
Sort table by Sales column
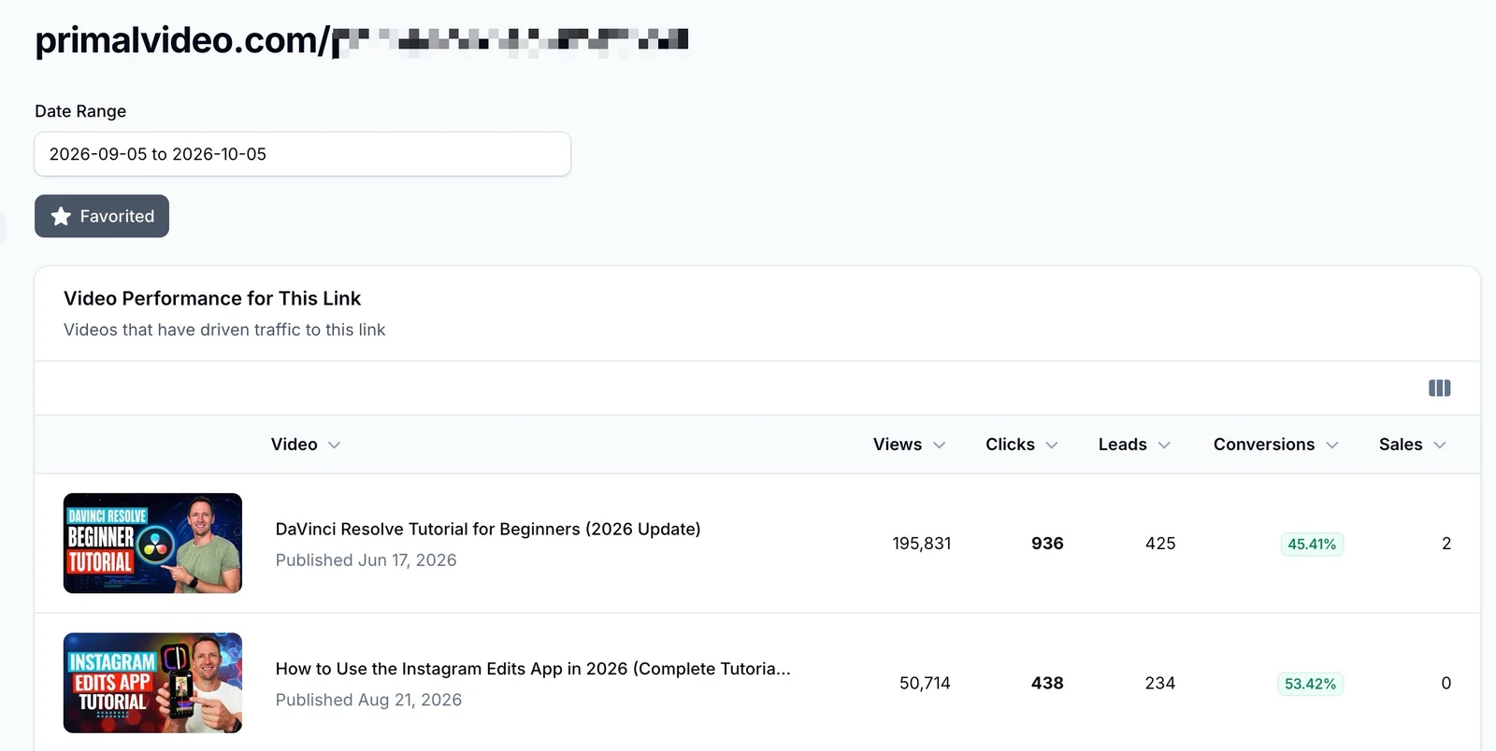1412,445
